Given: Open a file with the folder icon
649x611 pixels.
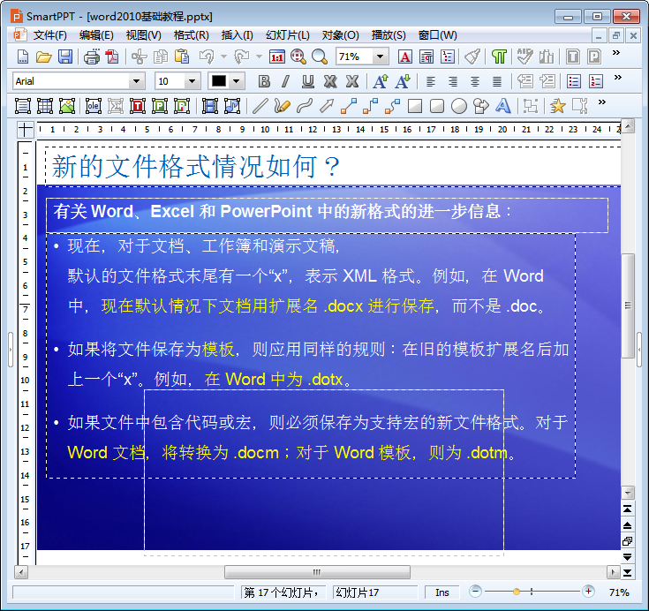Looking at the screenshot, I should coord(43,57).
